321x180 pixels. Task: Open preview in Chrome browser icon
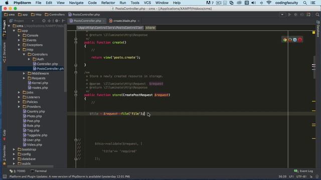click(x=285, y=40)
